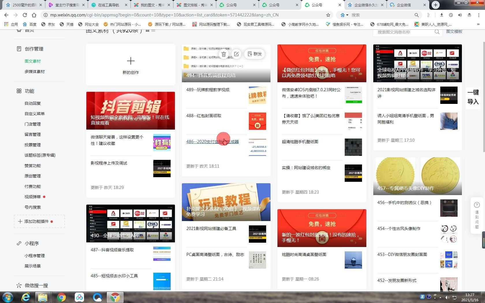Open the browser downloads icon
This screenshot has height=303, width=485.
(441, 15)
